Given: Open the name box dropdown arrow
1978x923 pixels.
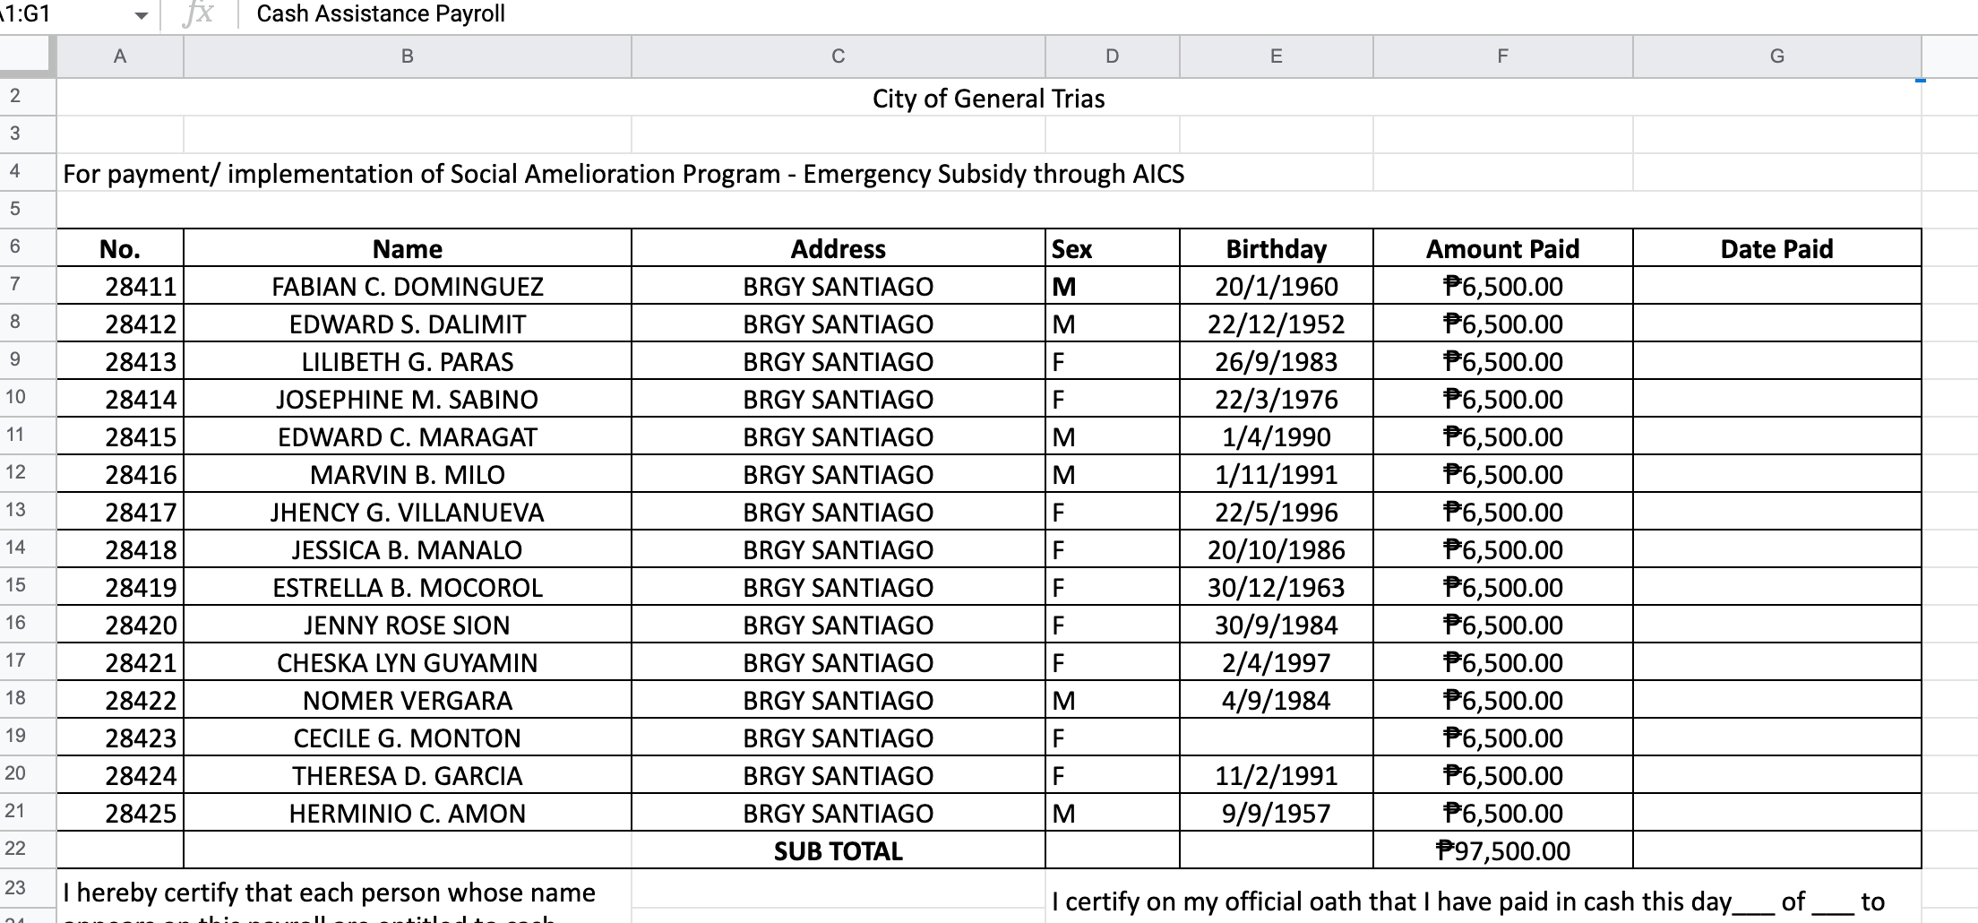Looking at the screenshot, I should 141,15.
